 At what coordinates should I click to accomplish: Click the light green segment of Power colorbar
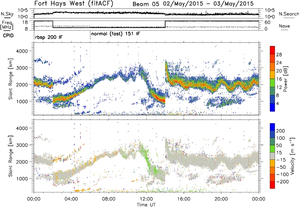(272, 83)
